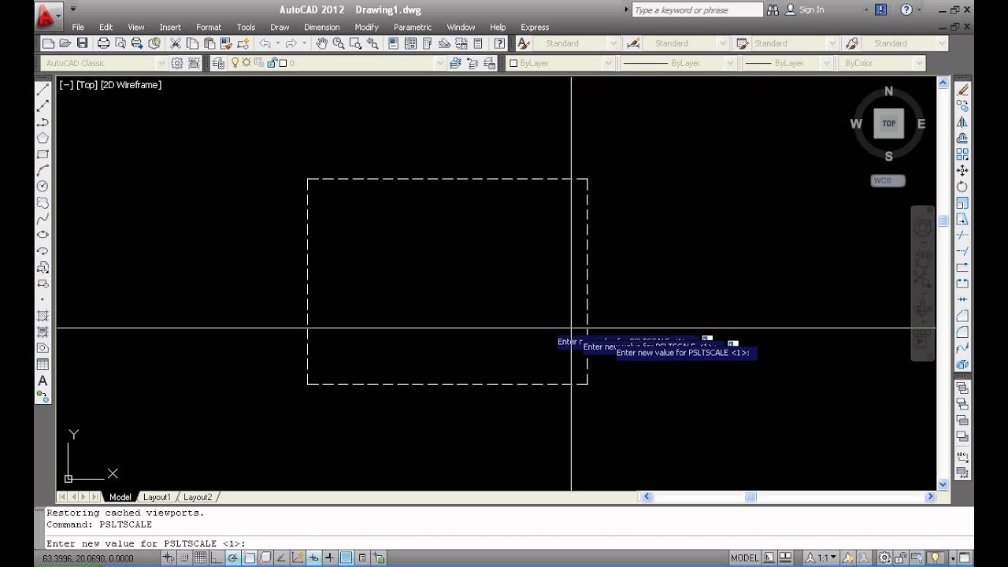The image size is (1008, 567).
Task: Select the Pan hand tool
Action: (x=321, y=43)
